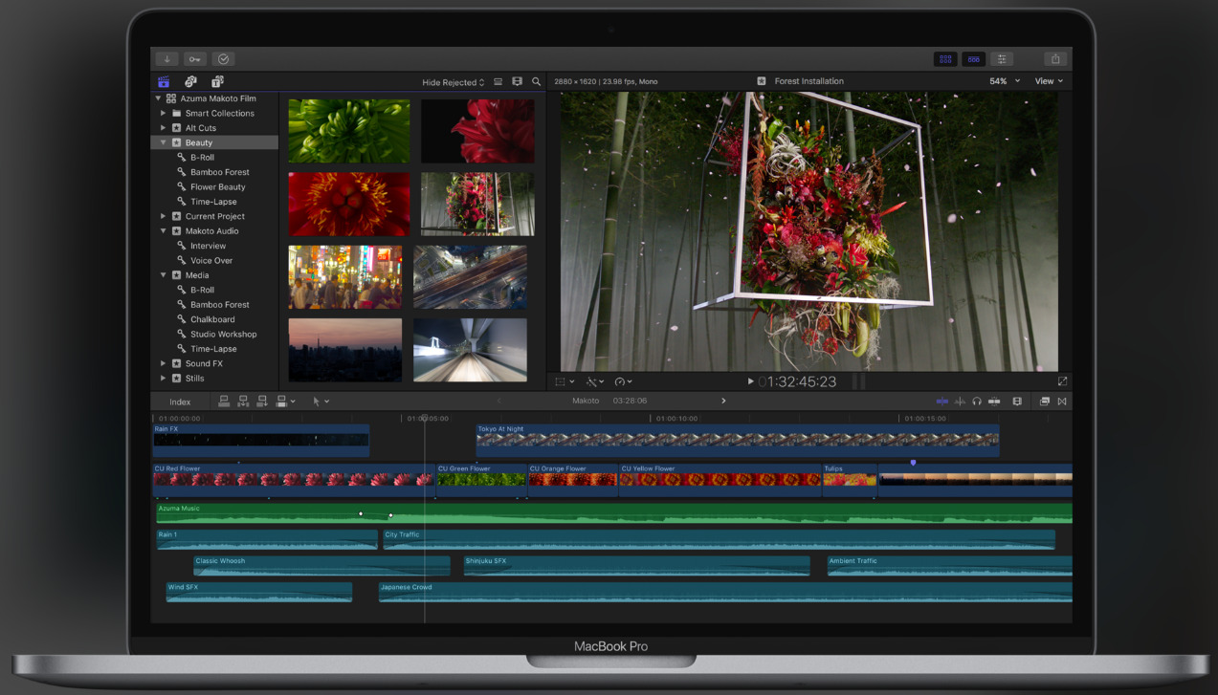
Task: Open the Keyword Editor key icon
Action: click(x=195, y=59)
